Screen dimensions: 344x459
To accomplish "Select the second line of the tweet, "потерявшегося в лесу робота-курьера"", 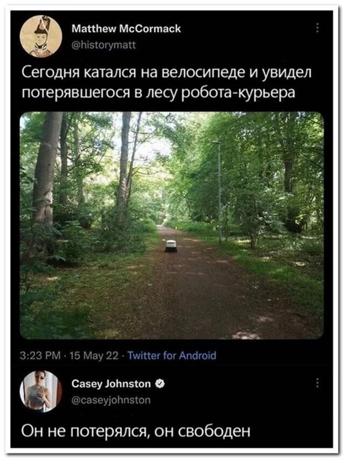I will click(158, 92).
